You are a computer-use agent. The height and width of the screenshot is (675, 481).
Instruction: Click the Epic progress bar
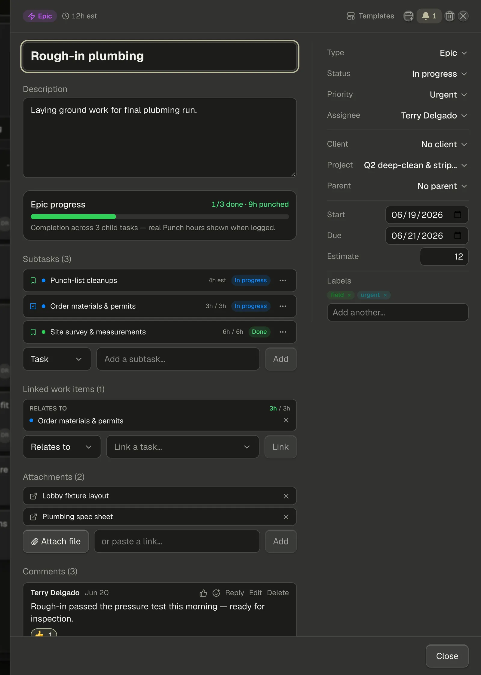160,216
